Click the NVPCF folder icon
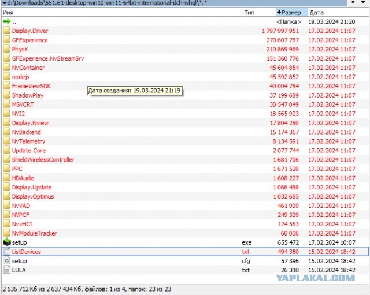The width and height of the screenshot is (370, 295). tap(7, 214)
